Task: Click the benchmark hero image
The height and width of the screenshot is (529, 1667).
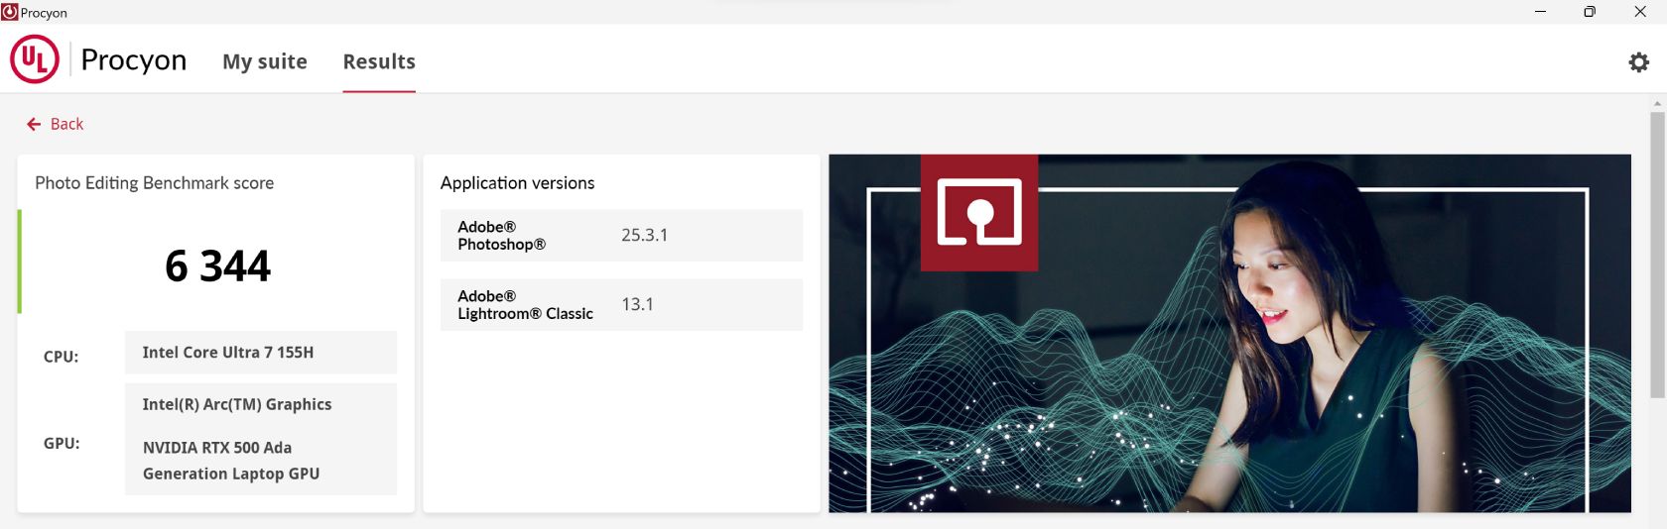Action: (x=1229, y=333)
